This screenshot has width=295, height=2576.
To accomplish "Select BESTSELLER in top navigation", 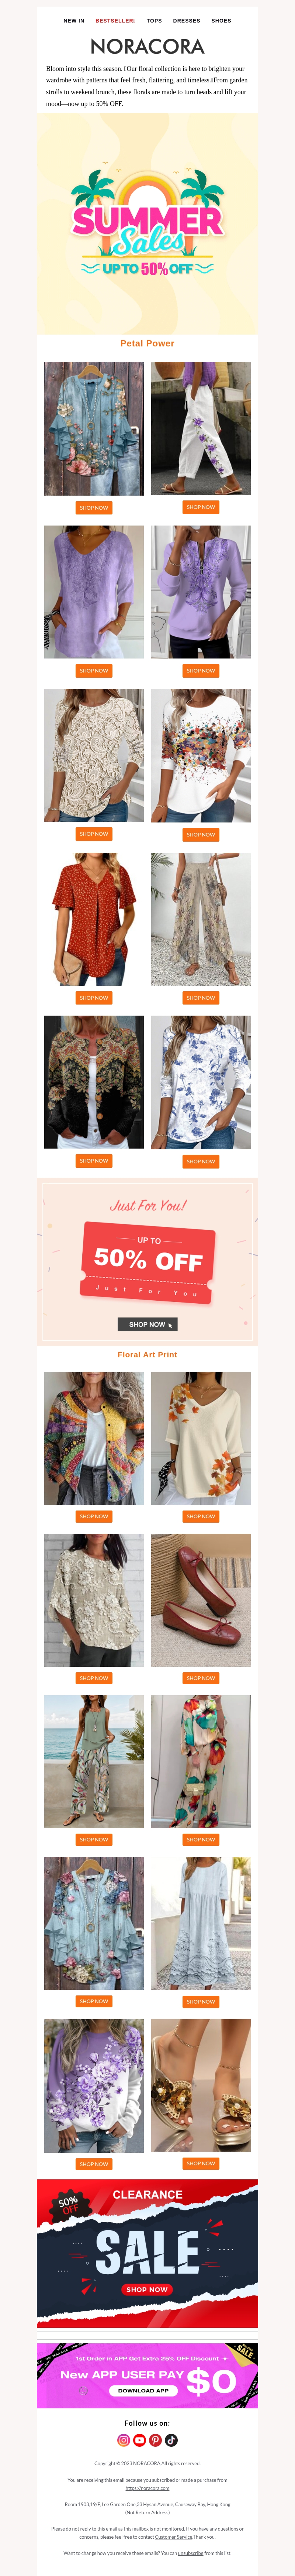I will [115, 20].
